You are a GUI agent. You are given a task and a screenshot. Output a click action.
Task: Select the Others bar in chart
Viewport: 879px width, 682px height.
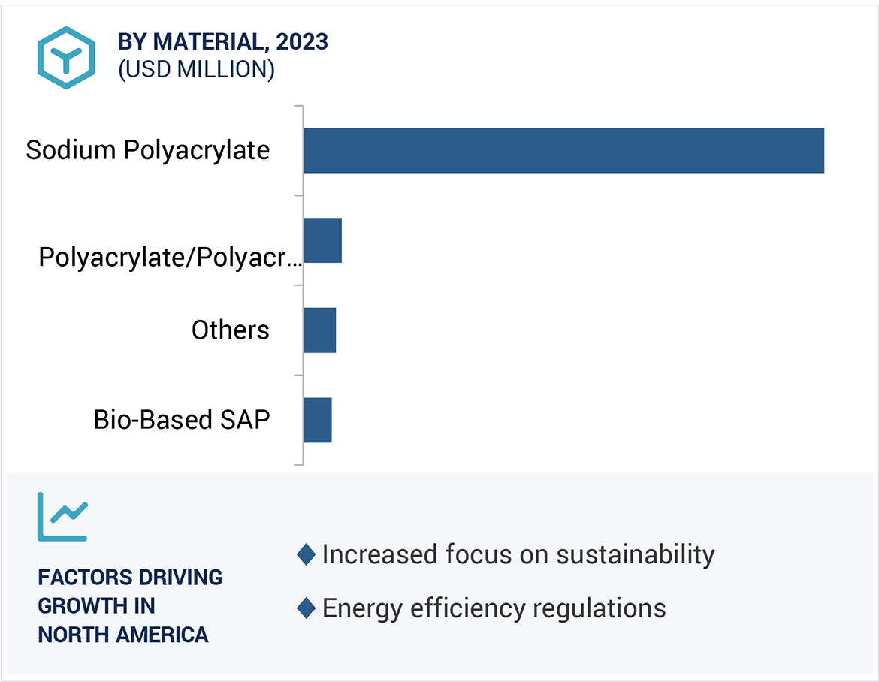[320, 330]
